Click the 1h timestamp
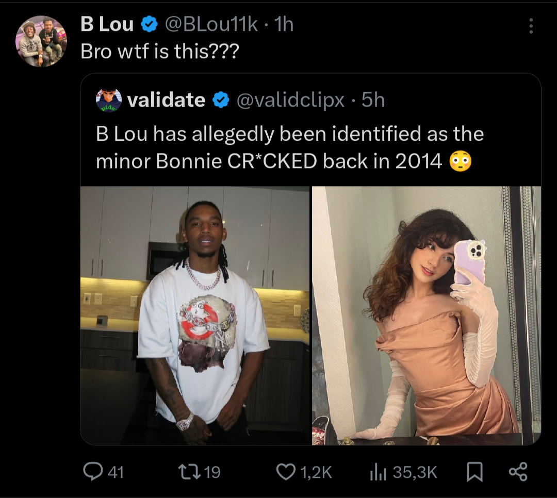Viewport: 557px width, 498px height. (284, 24)
